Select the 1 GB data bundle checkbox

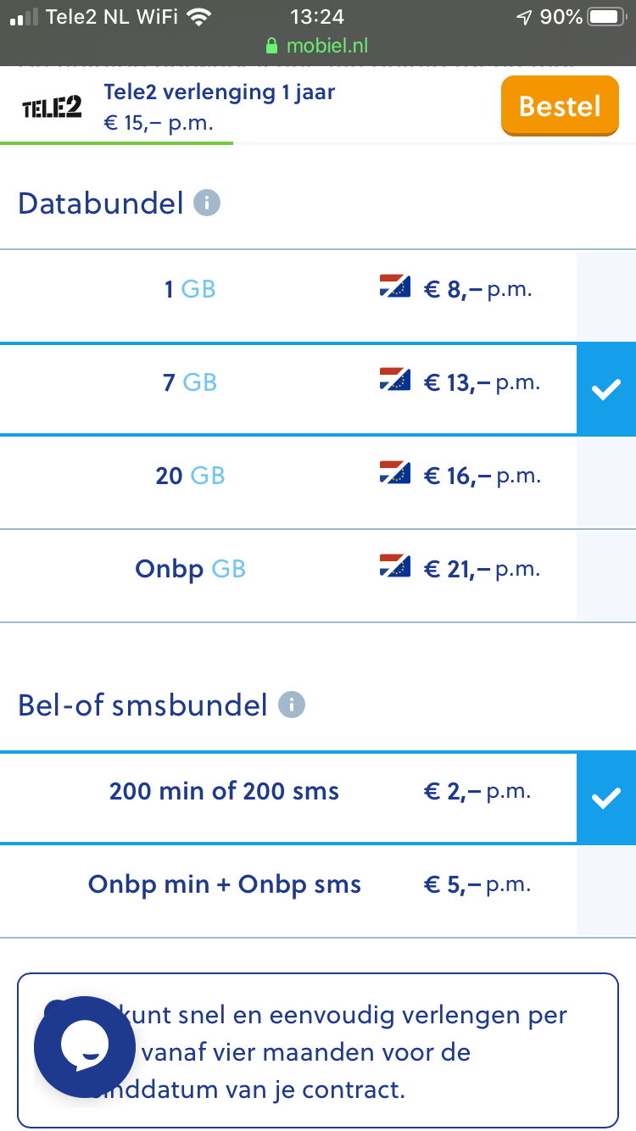click(x=606, y=296)
